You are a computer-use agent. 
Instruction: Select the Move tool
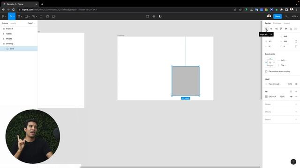click(x=11, y=16)
